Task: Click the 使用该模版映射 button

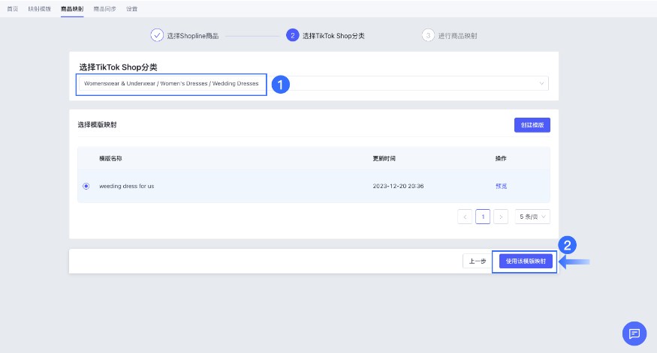Action: (x=524, y=262)
